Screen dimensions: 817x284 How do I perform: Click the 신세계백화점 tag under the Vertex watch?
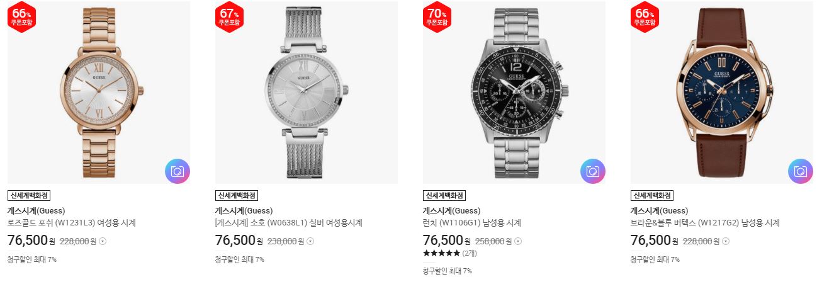[x=651, y=195]
